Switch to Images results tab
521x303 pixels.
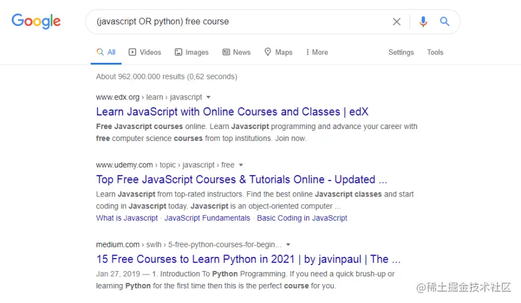(191, 52)
